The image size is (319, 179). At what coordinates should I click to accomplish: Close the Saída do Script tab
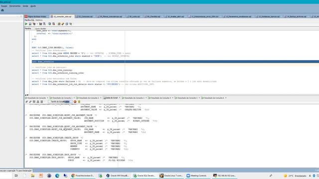120,98
